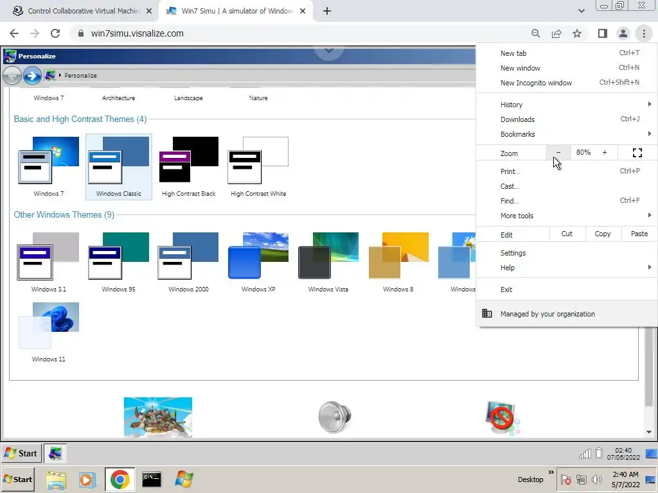The image size is (658, 493).
Task: Open a new browser tab with plus button
Action: 327,11
